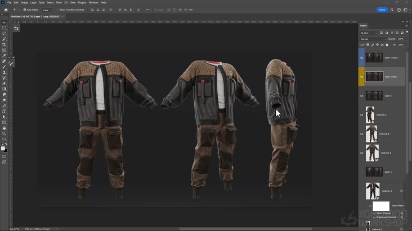Screen dimensions: 412x231
Task: Hide costume_5 layer visibility eye
Action: pos(361,115)
